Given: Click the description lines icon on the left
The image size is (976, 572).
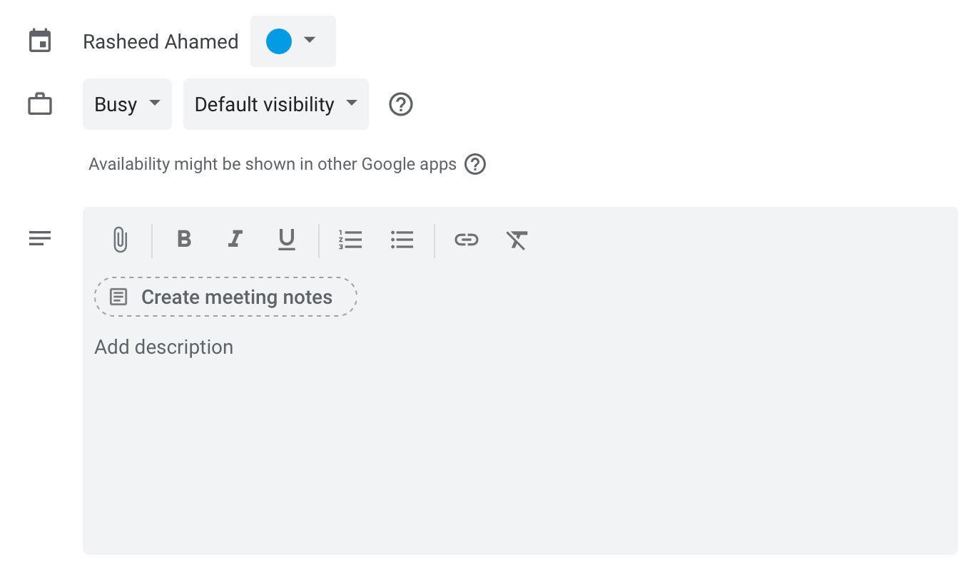Looking at the screenshot, I should click(40, 238).
